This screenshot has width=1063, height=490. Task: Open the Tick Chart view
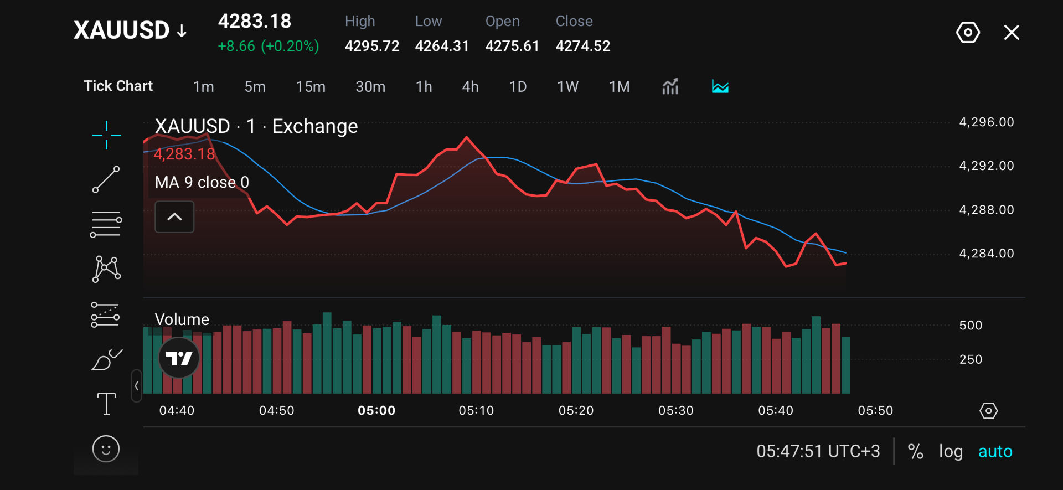118,86
